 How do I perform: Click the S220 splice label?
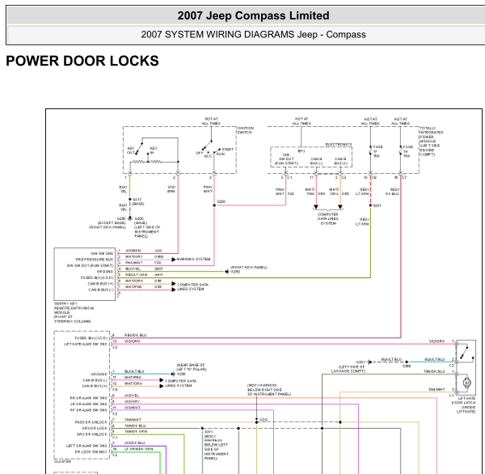221,201
